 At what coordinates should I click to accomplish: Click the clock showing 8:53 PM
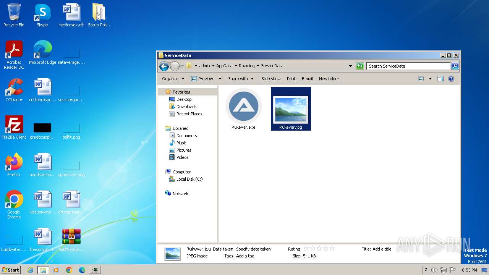tap(469, 270)
